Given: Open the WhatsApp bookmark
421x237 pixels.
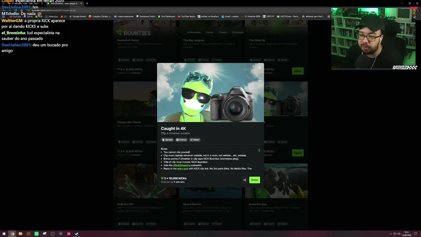Looking at the screenshot, I should tap(52, 16).
